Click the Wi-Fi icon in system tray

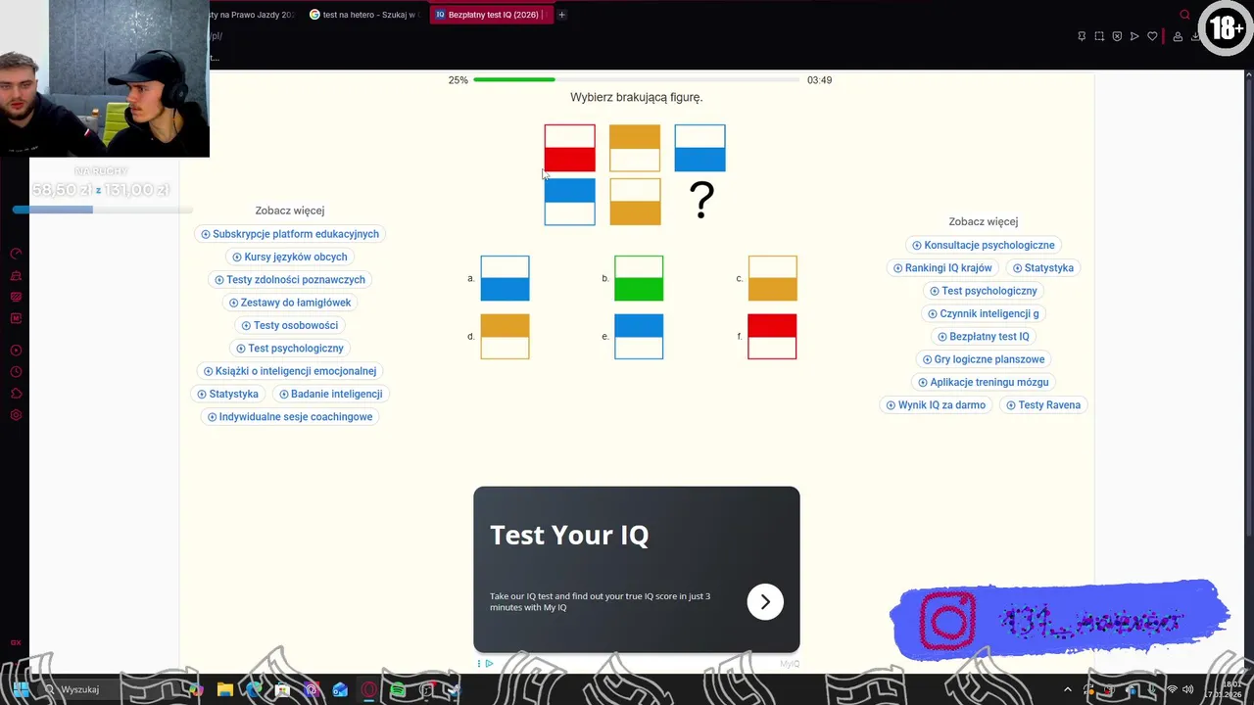click(x=1172, y=689)
